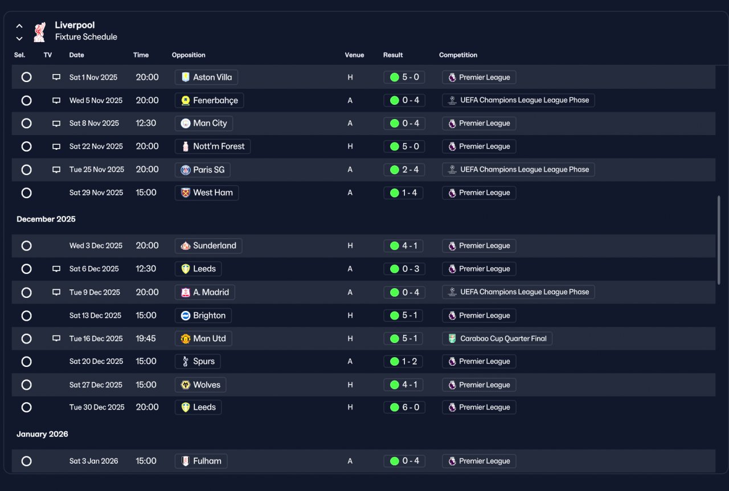Click the Wolves club badge
729x491 pixels.
point(185,385)
